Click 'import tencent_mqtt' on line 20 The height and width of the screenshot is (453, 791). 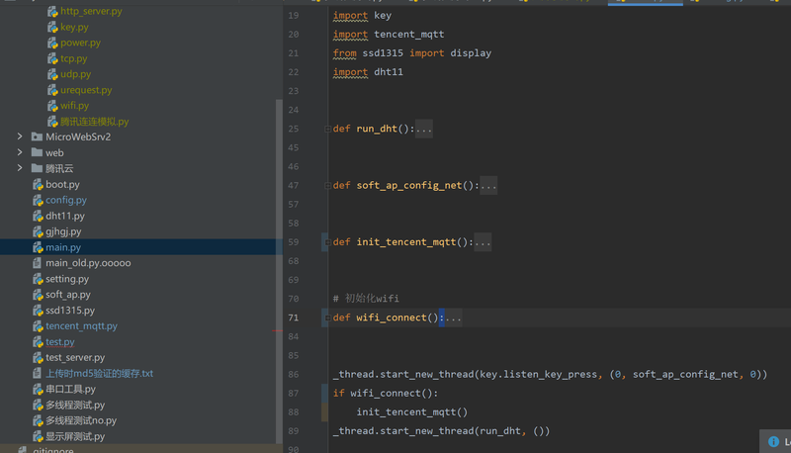[389, 35]
